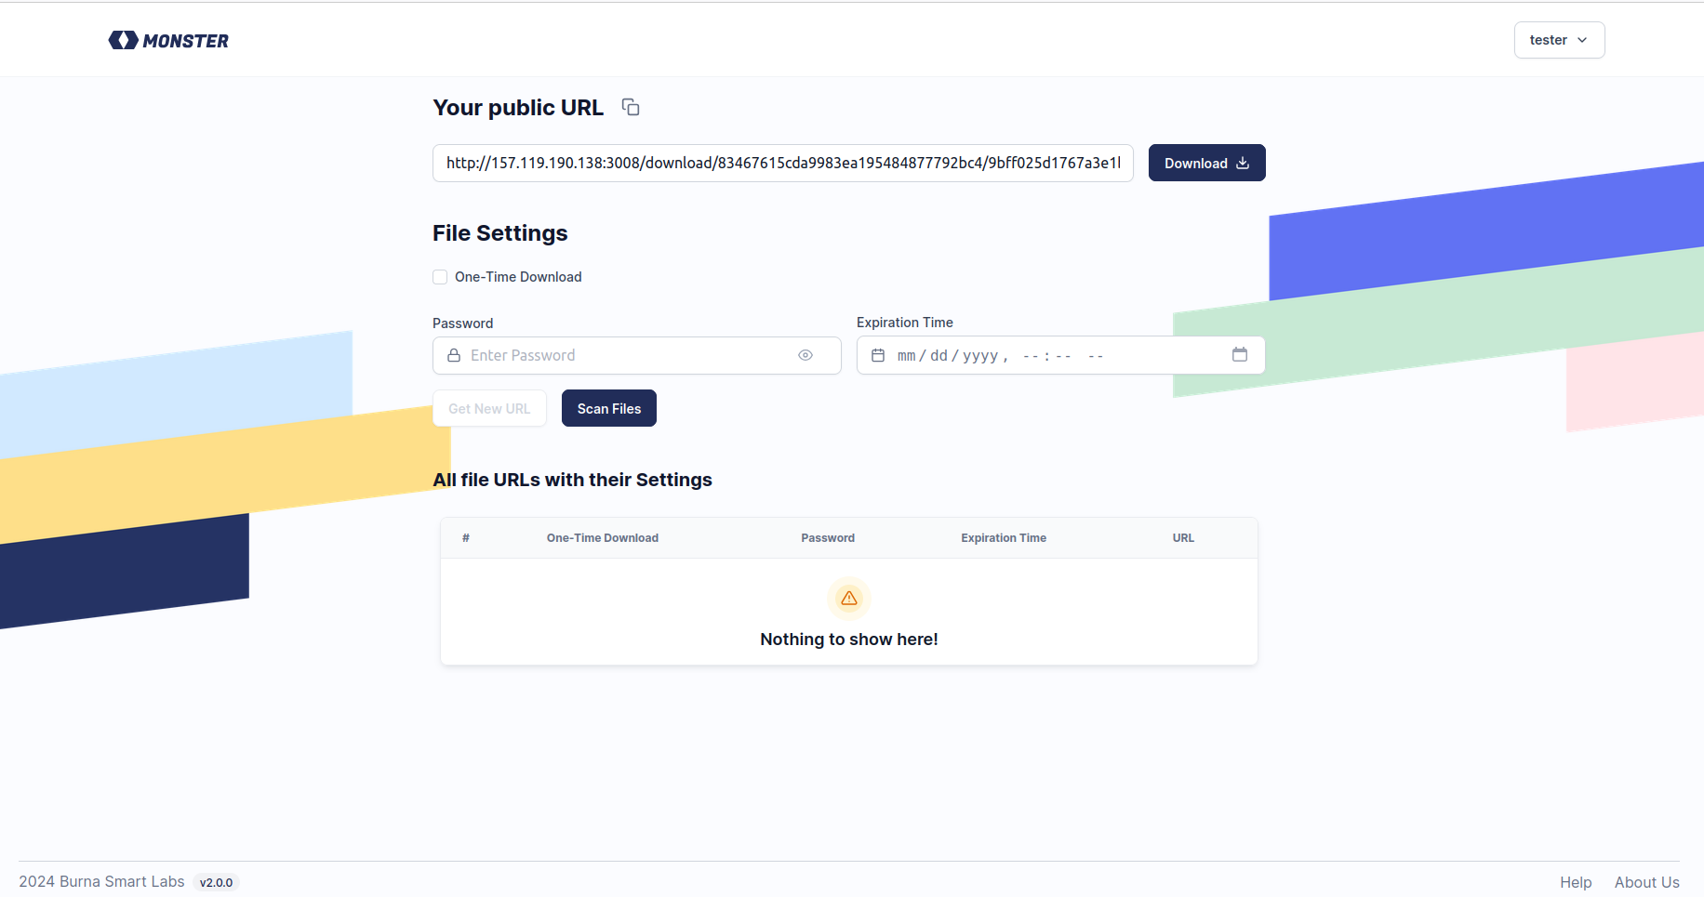Click the public URL text field
Screen dimensions: 1704x897
783,163
